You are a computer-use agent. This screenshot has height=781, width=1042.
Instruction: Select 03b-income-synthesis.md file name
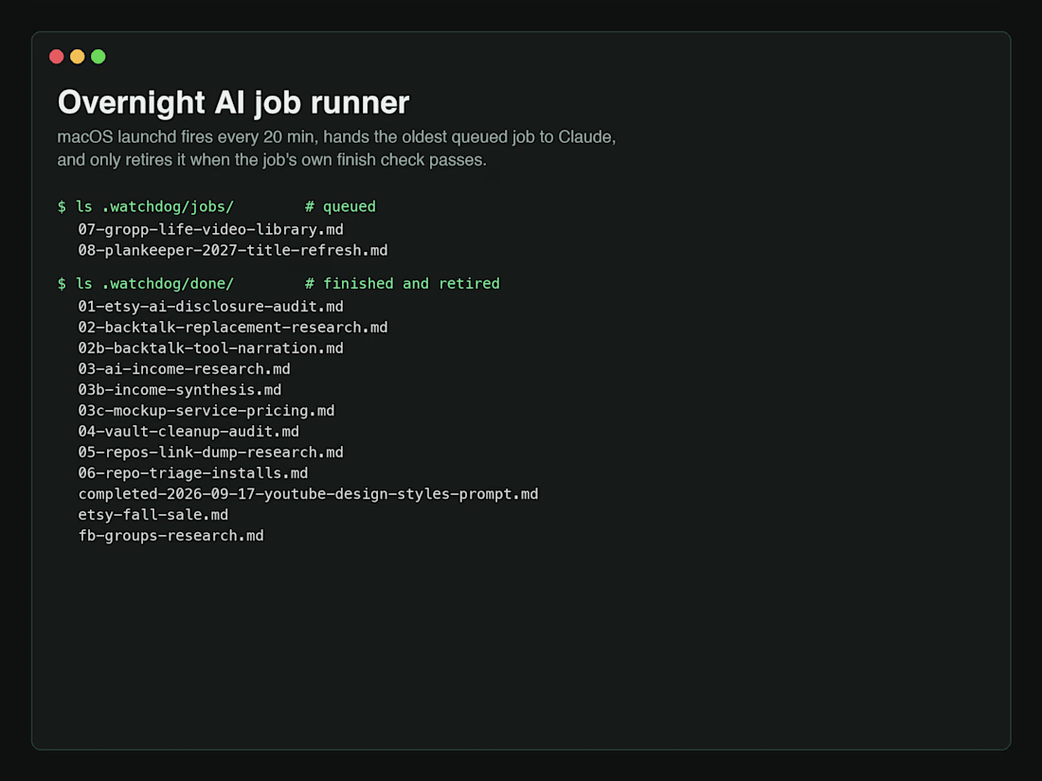click(180, 390)
